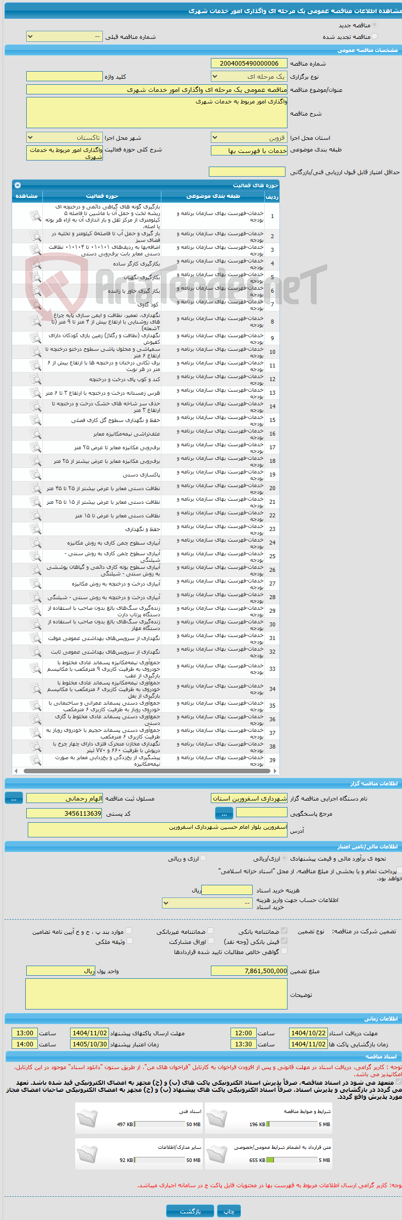402x1220 pixels.
Task: Toggle the وثیقه ملکی checkbox
Action: click(x=130, y=941)
